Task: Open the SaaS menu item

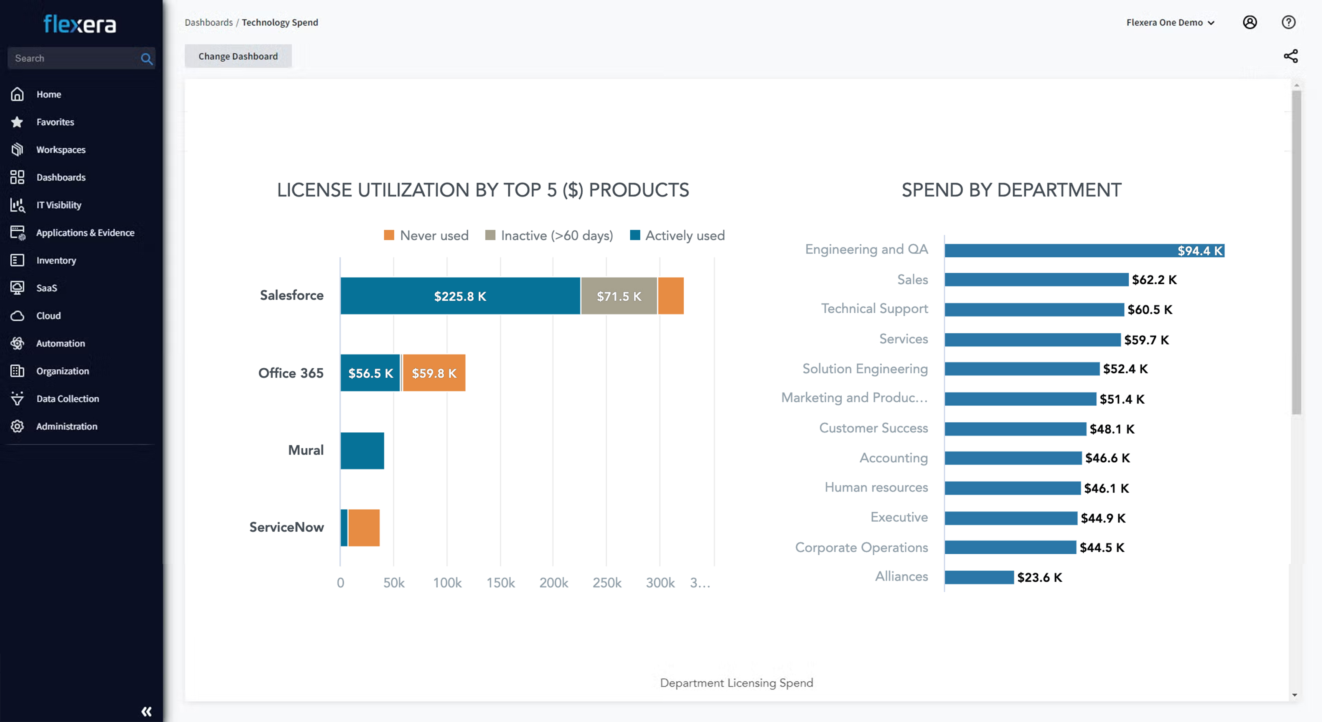Action: pos(46,288)
